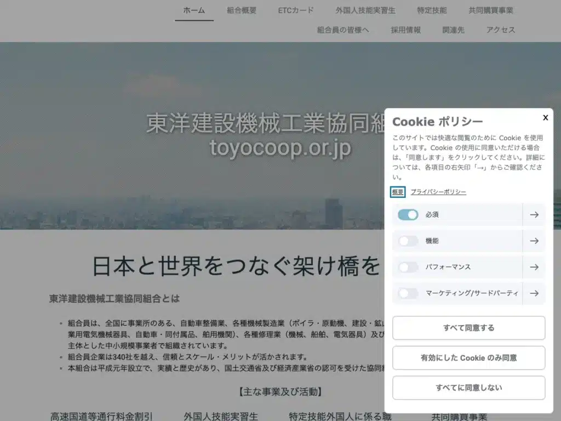This screenshot has width=561, height=421.
Task: Click the 高速国道等通行料金割引 heading
Action: [101, 417]
